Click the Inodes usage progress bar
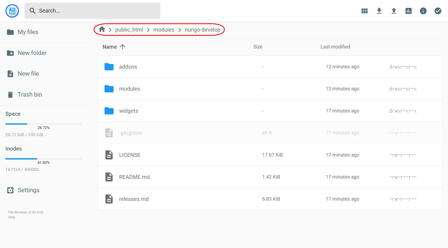 point(43,159)
